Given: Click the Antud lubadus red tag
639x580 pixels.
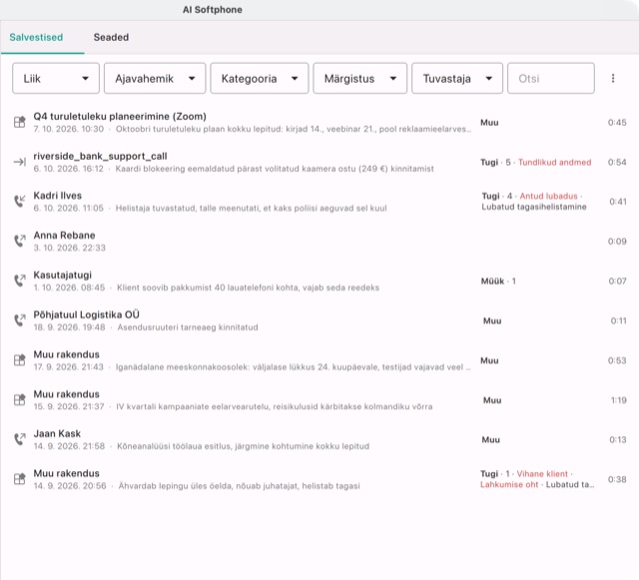Looking at the screenshot, I should tap(548, 196).
